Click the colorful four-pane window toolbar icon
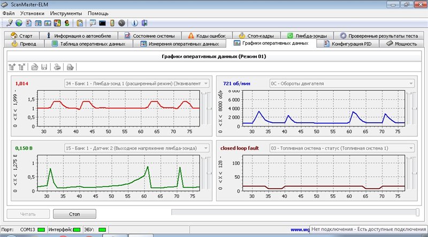This screenshot has width=428, height=237. [x=57, y=23]
